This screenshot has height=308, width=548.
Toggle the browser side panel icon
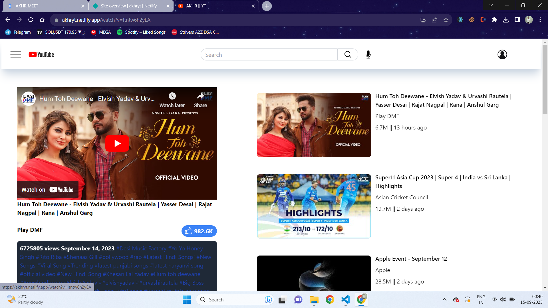point(517,20)
